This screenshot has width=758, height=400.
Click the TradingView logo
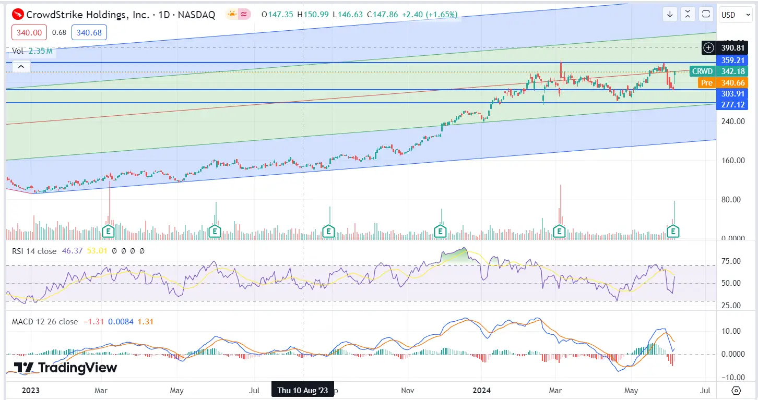[x=65, y=368]
